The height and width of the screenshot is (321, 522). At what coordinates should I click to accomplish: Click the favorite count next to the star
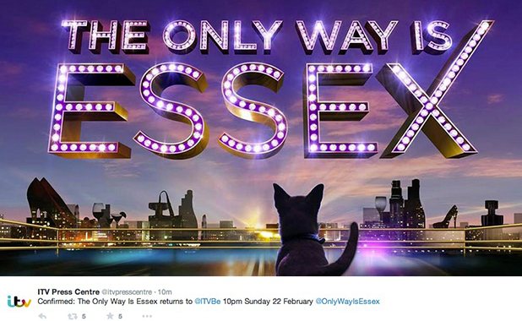120,316
